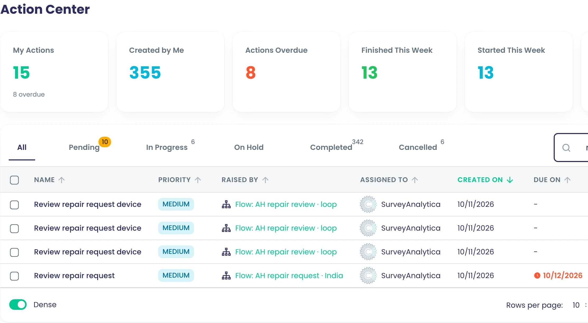Open the Created by Me card

click(170, 72)
